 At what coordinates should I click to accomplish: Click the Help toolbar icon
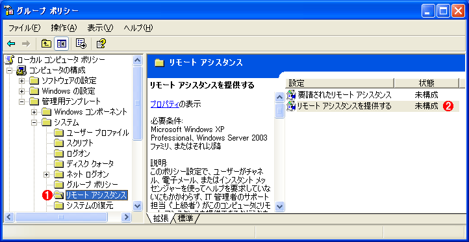[101, 44]
